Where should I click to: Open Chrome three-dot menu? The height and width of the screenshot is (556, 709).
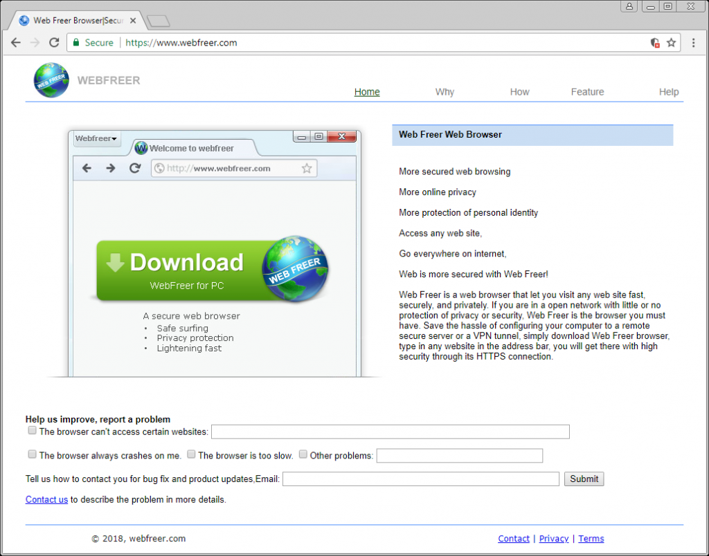(693, 43)
